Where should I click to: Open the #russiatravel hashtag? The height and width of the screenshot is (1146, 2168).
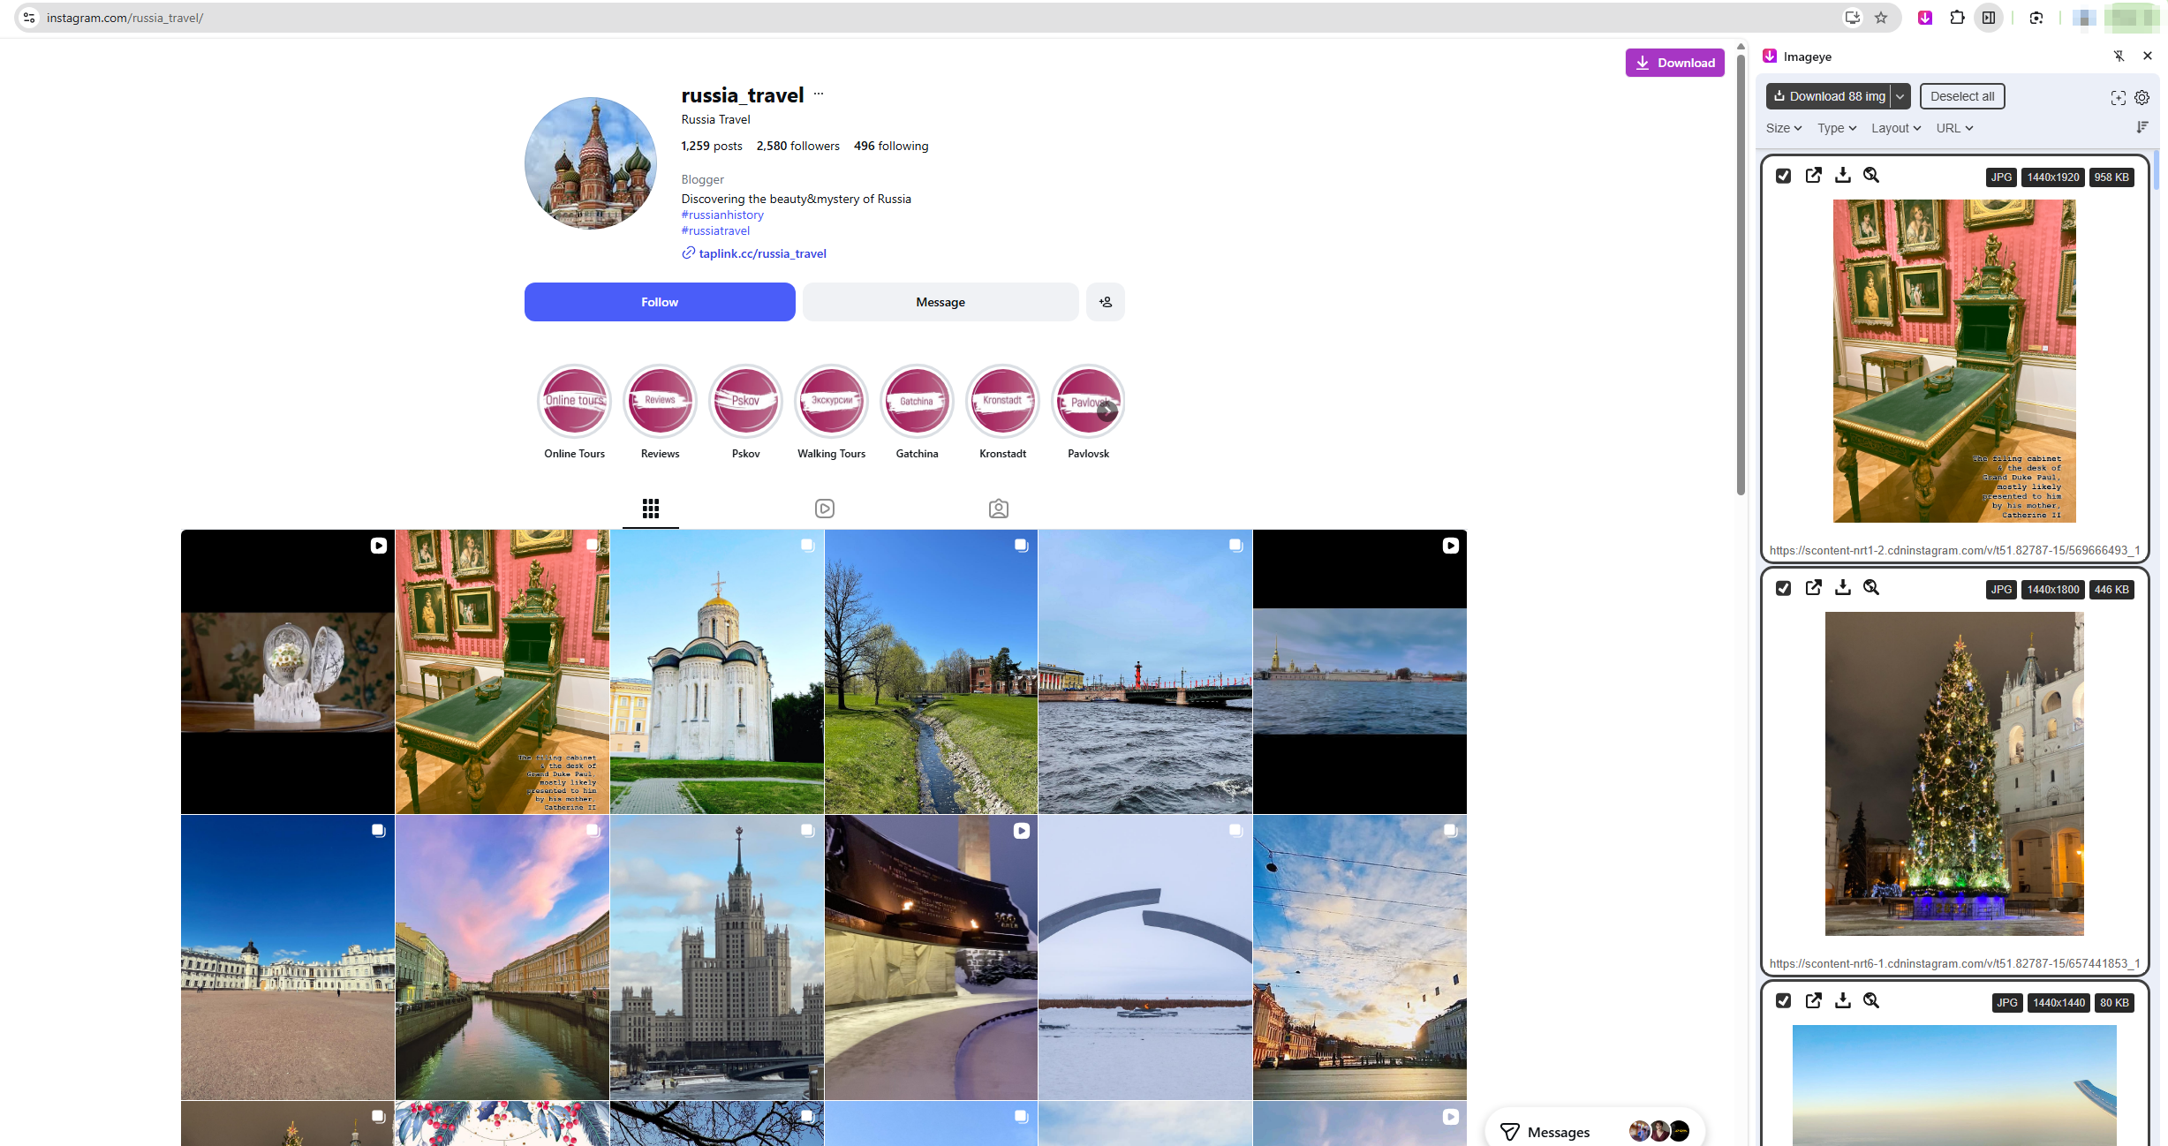click(715, 230)
